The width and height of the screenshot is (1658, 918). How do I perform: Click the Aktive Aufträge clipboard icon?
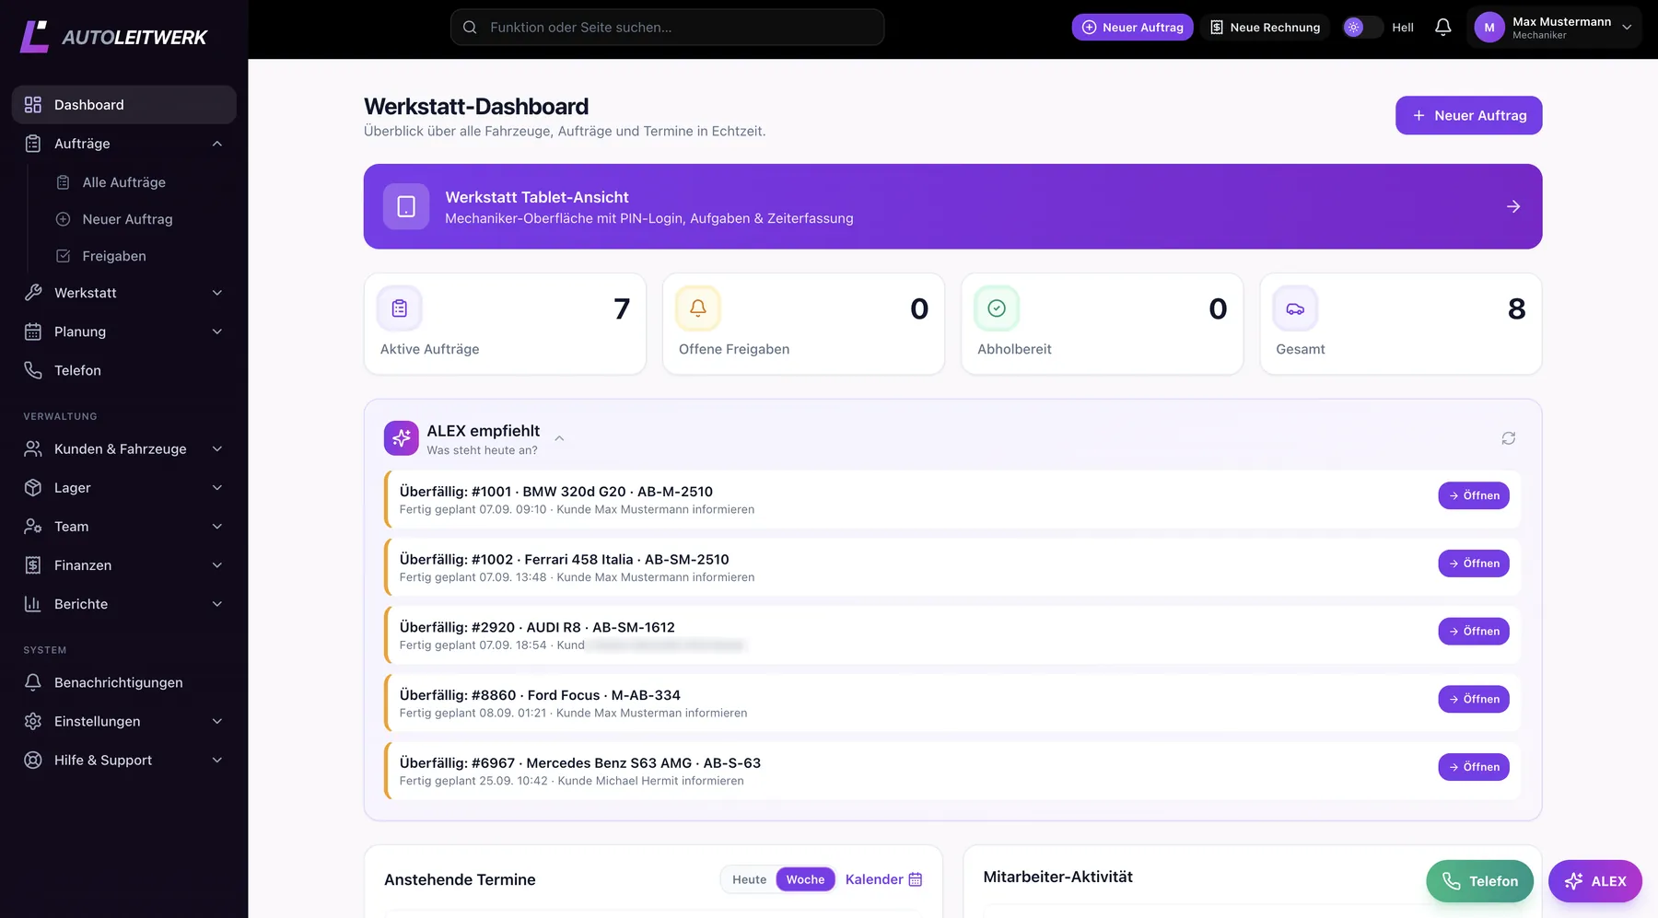pos(400,308)
